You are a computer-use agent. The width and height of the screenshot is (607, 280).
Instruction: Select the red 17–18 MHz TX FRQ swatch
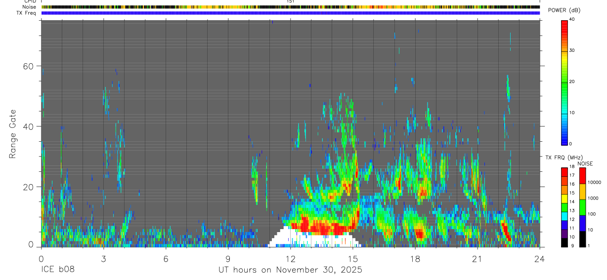click(x=564, y=172)
